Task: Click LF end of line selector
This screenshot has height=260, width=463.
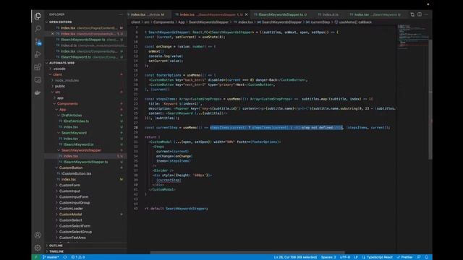Action: coord(356,257)
